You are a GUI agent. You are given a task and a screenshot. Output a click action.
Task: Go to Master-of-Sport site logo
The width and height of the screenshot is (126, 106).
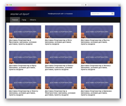click(20, 14)
